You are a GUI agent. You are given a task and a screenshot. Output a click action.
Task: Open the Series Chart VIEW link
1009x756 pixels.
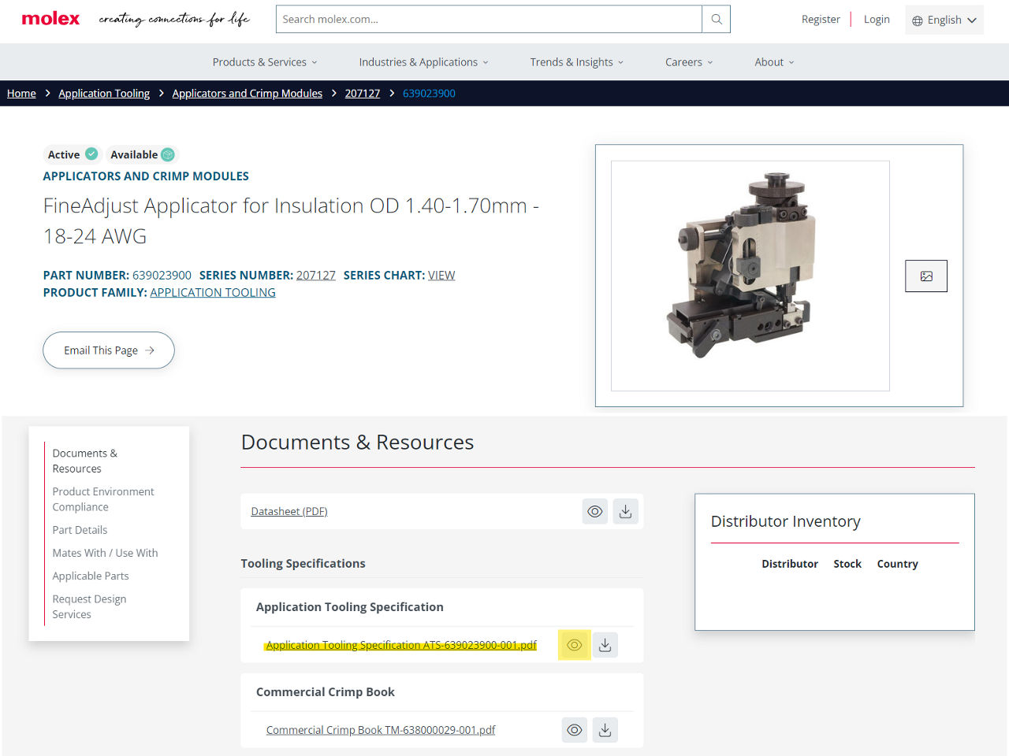[441, 275]
